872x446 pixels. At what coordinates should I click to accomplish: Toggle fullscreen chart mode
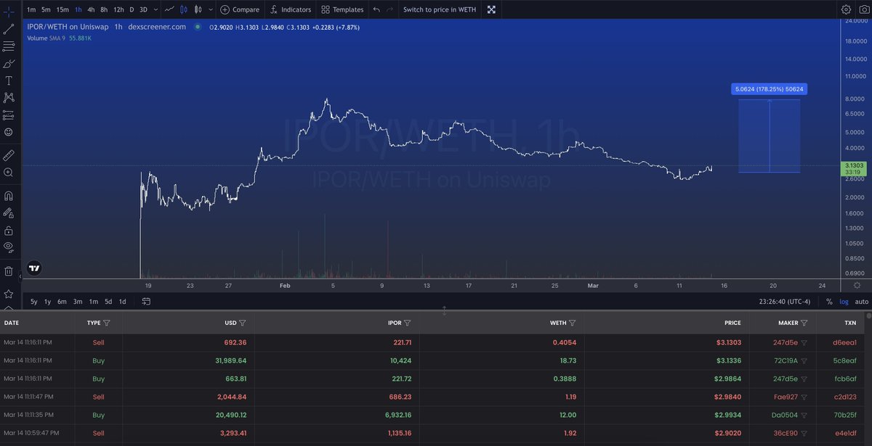tap(491, 9)
